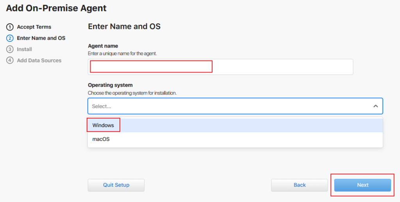This screenshot has width=400, height=202.
Task: Collapse the dropdown using the chevron arrow
Action: point(375,106)
